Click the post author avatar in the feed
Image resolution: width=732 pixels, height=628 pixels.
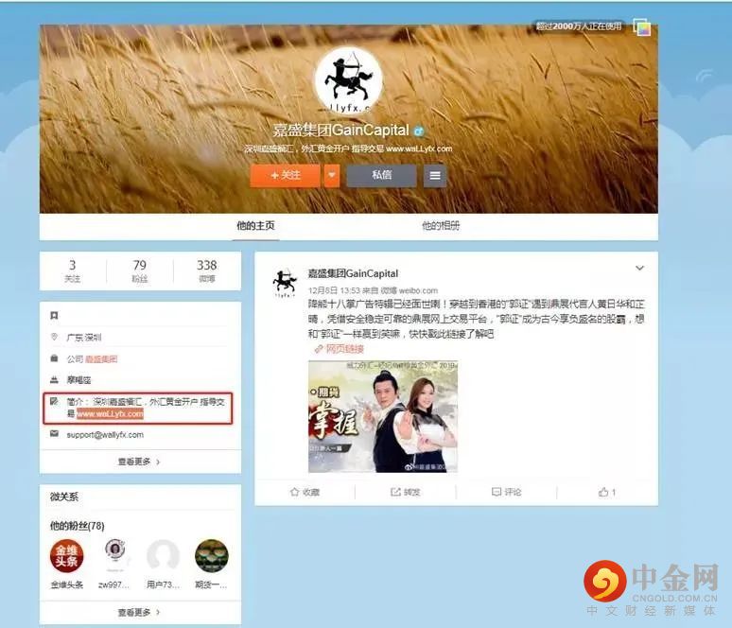point(285,283)
